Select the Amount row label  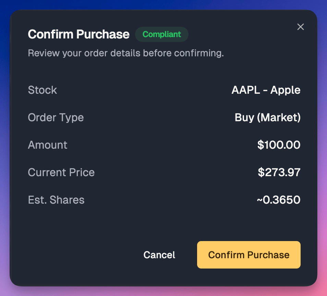coord(48,145)
